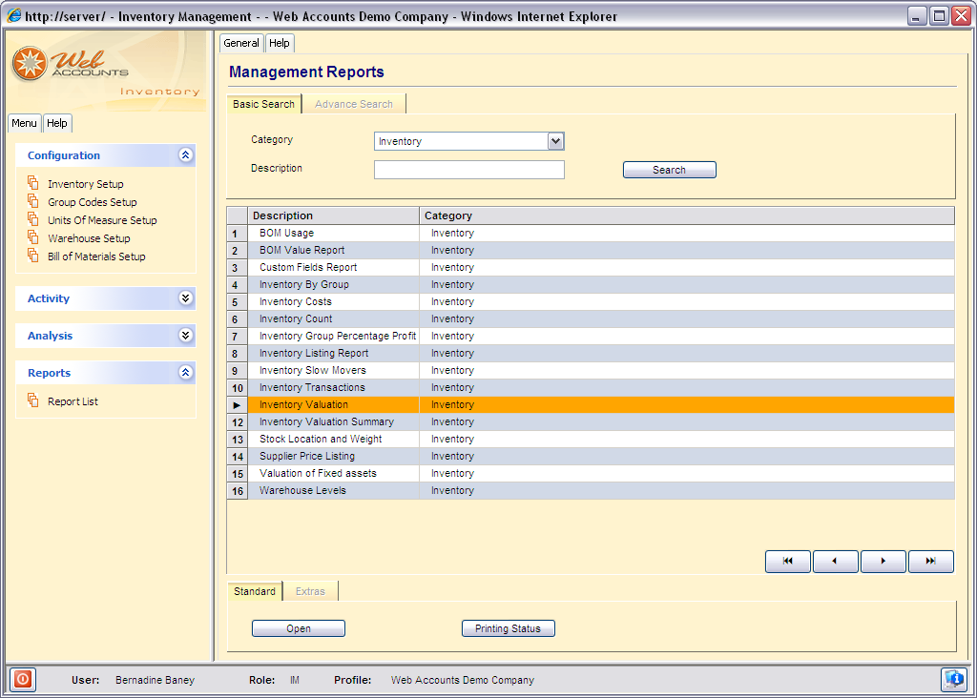Go to the last page of results
Image resolution: width=977 pixels, height=698 pixels.
(x=930, y=562)
